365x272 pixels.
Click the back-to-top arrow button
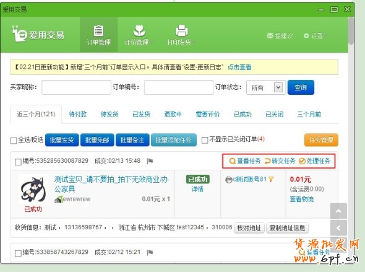tap(338, 211)
